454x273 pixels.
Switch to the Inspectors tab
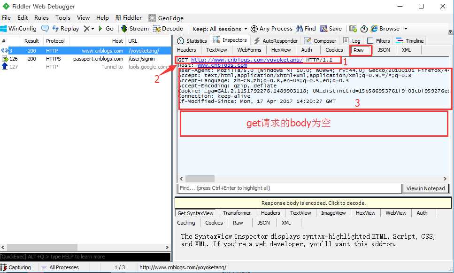[230, 40]
